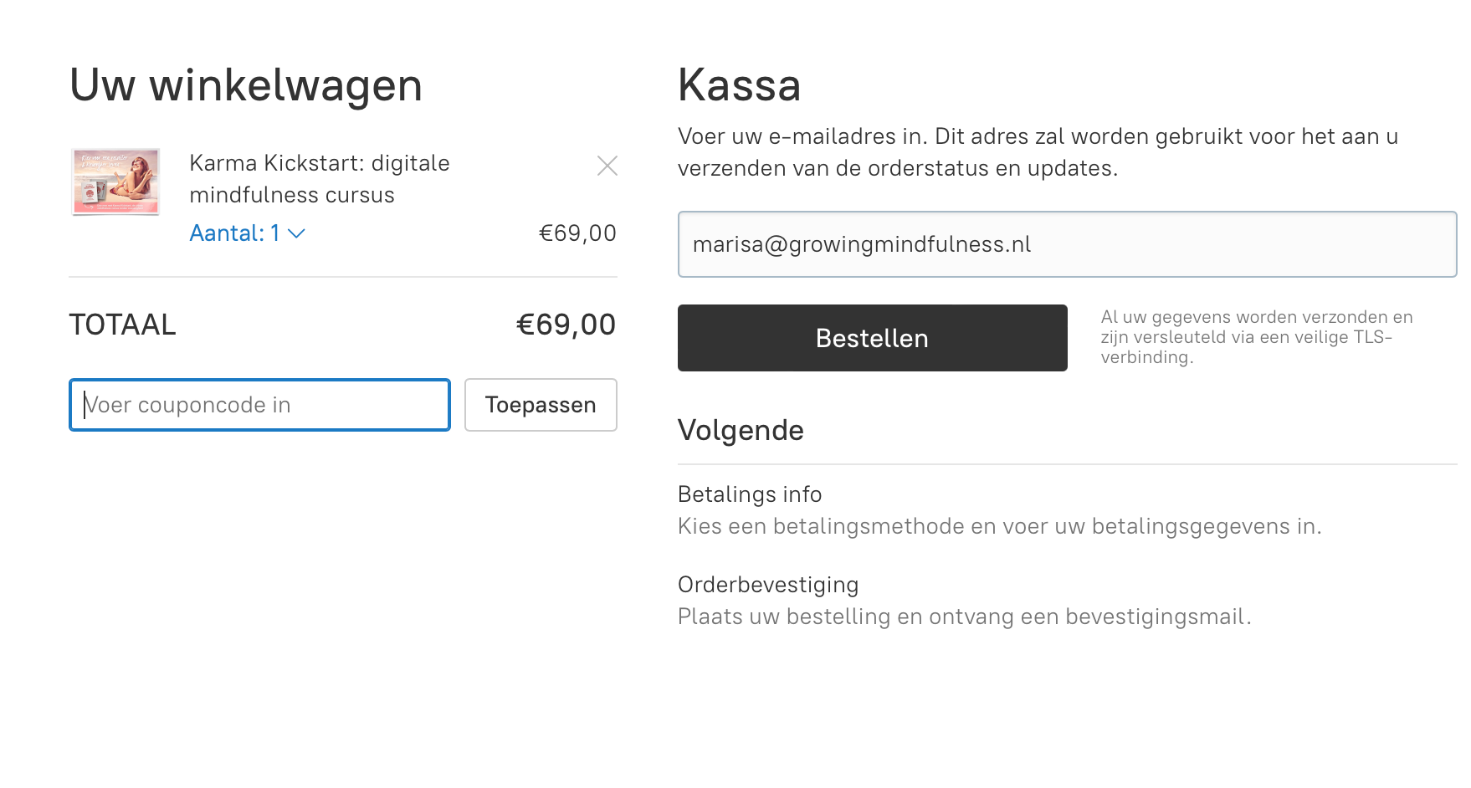1471x788 pixels.
Task: Click the Uw winkelwagen heading
Action: [x=246, y=85]
